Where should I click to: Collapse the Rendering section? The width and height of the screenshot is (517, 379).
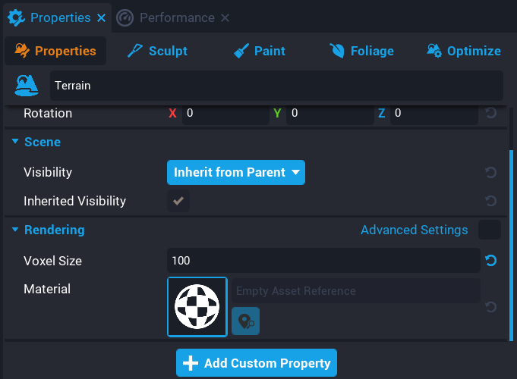tap(15, 230)
